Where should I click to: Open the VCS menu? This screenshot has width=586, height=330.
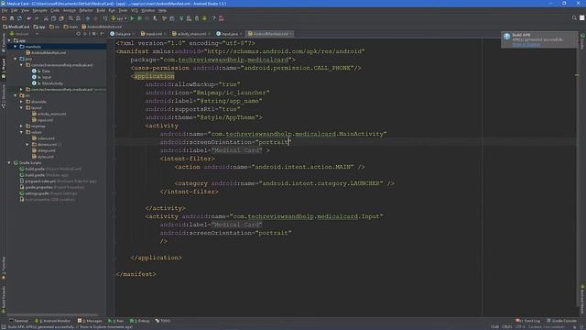(x=135, y=10)
